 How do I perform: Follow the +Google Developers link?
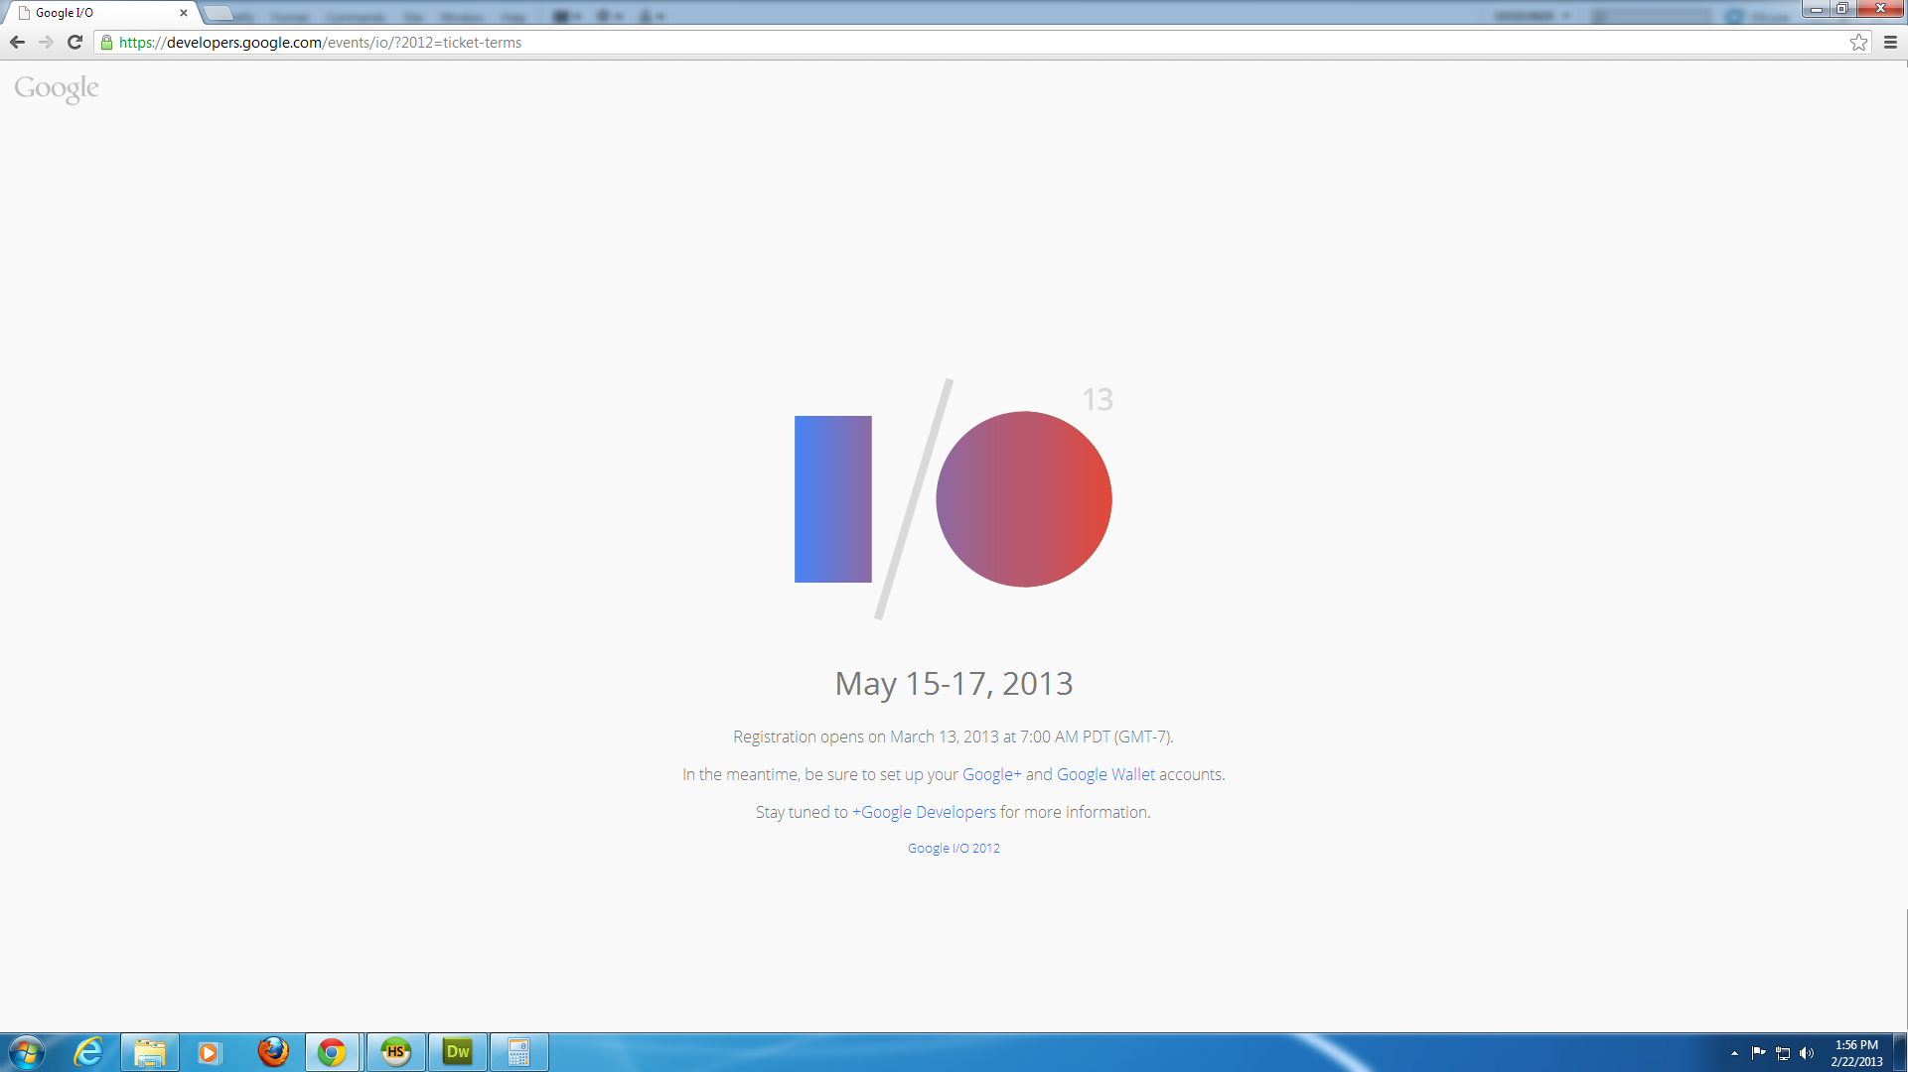(924, 812)
